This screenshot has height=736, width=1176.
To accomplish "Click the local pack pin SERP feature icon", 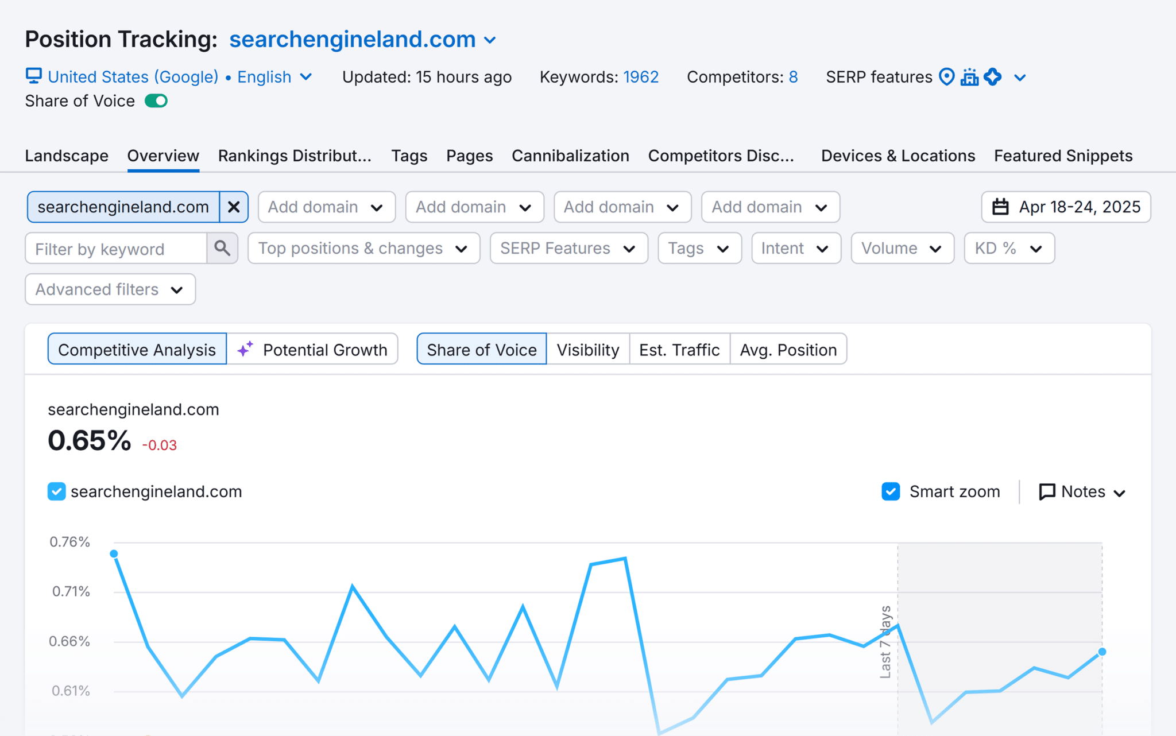I will [x=946, y=76].
